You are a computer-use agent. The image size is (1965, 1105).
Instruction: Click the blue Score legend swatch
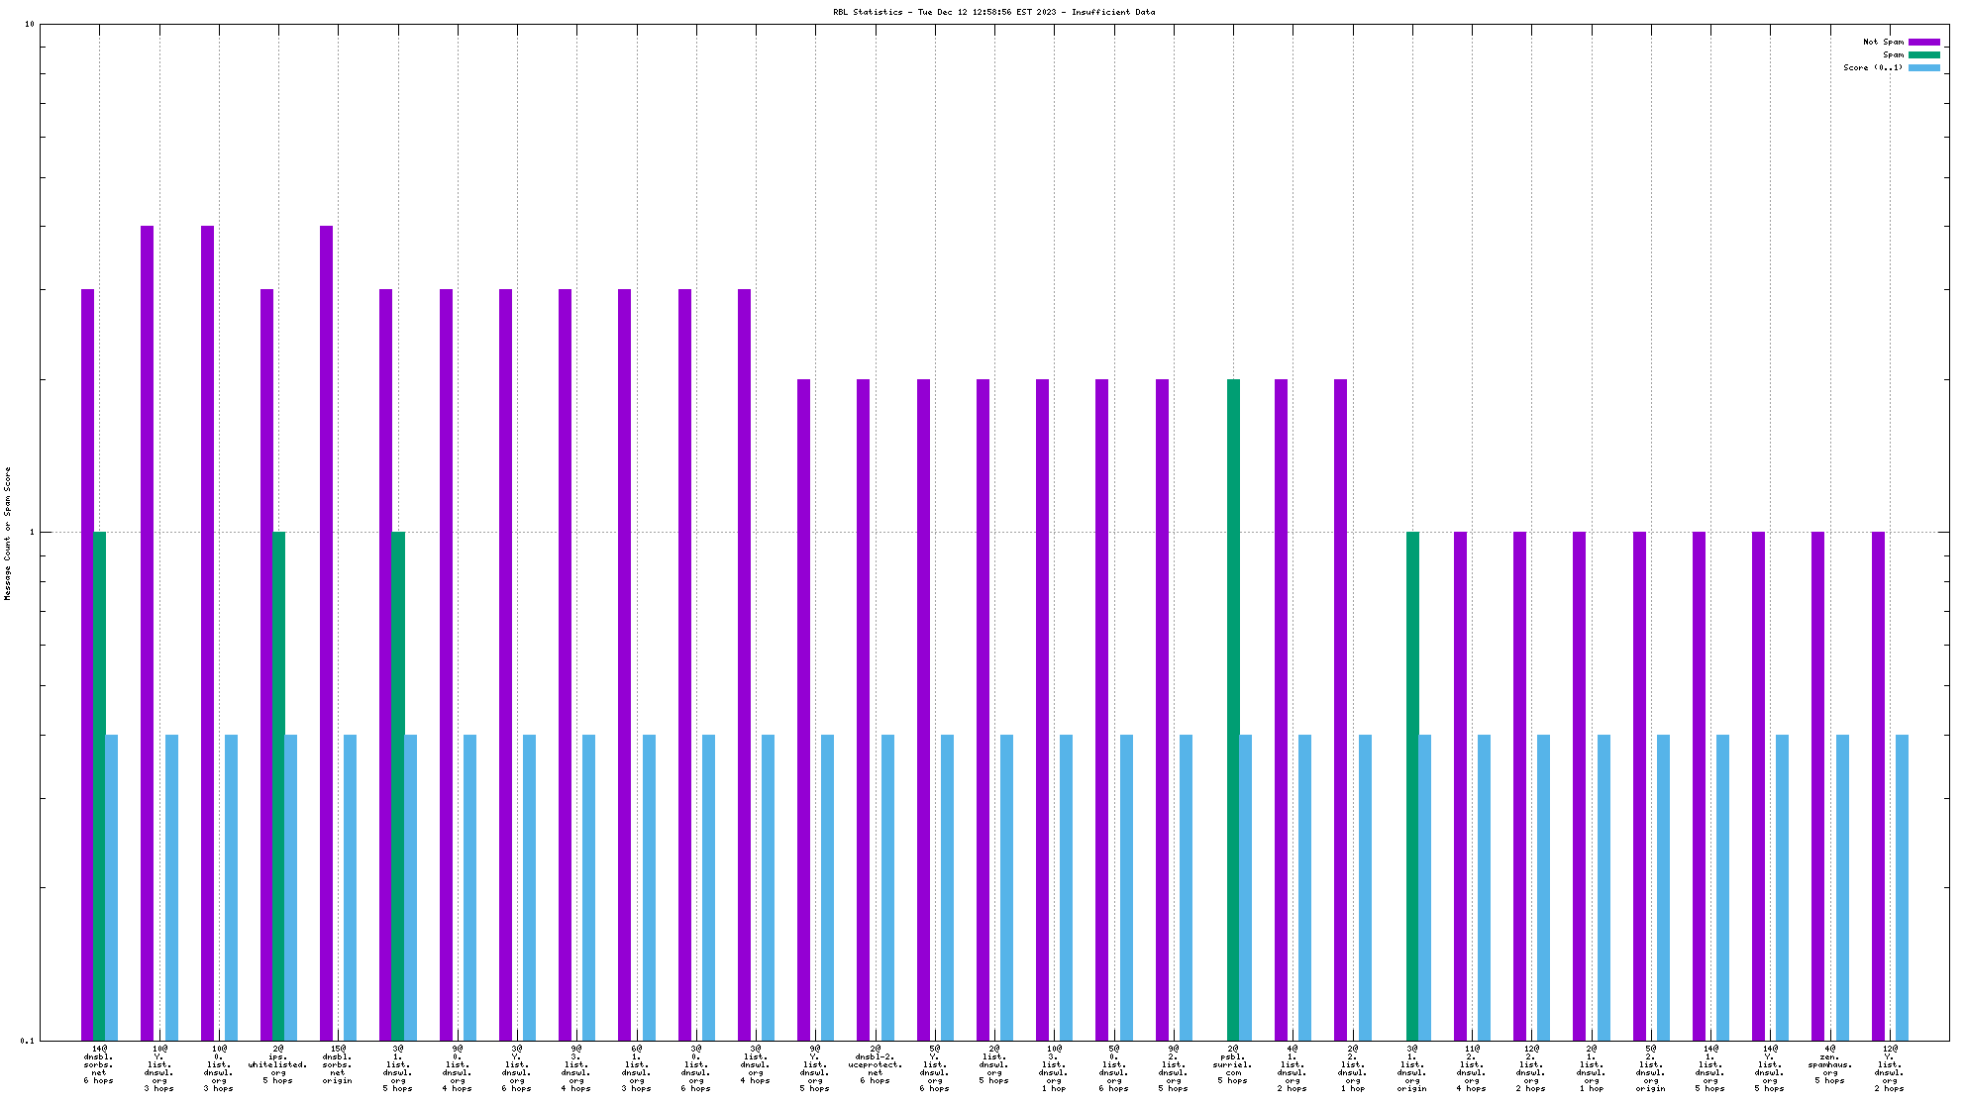point(1923,67)
